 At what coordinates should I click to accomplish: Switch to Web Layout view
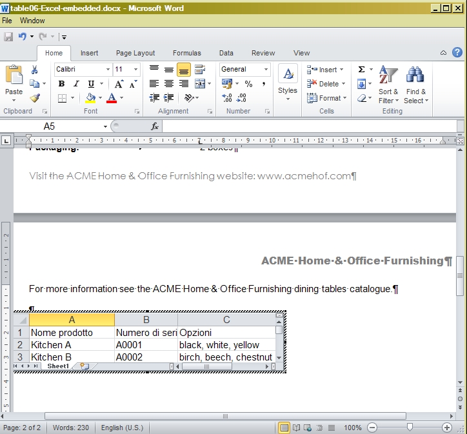[308, 428]
